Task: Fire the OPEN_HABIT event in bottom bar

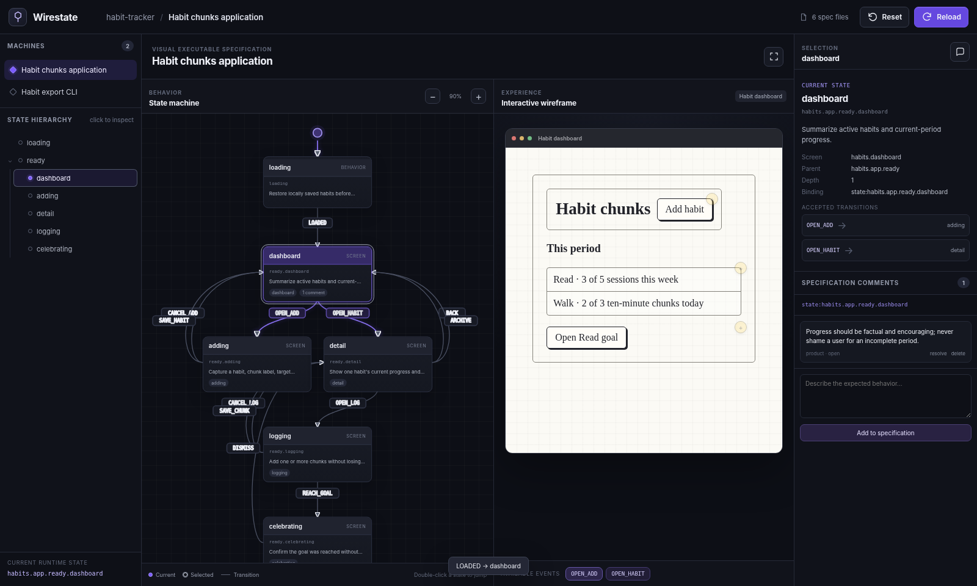Action: [628, 574]
